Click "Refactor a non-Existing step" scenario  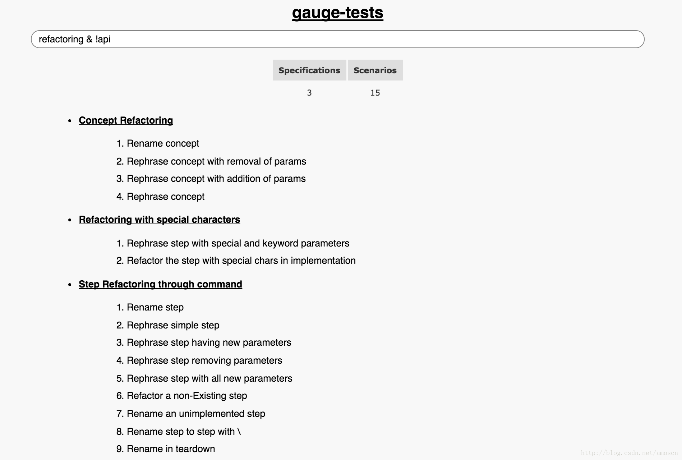tap(187, 396)
